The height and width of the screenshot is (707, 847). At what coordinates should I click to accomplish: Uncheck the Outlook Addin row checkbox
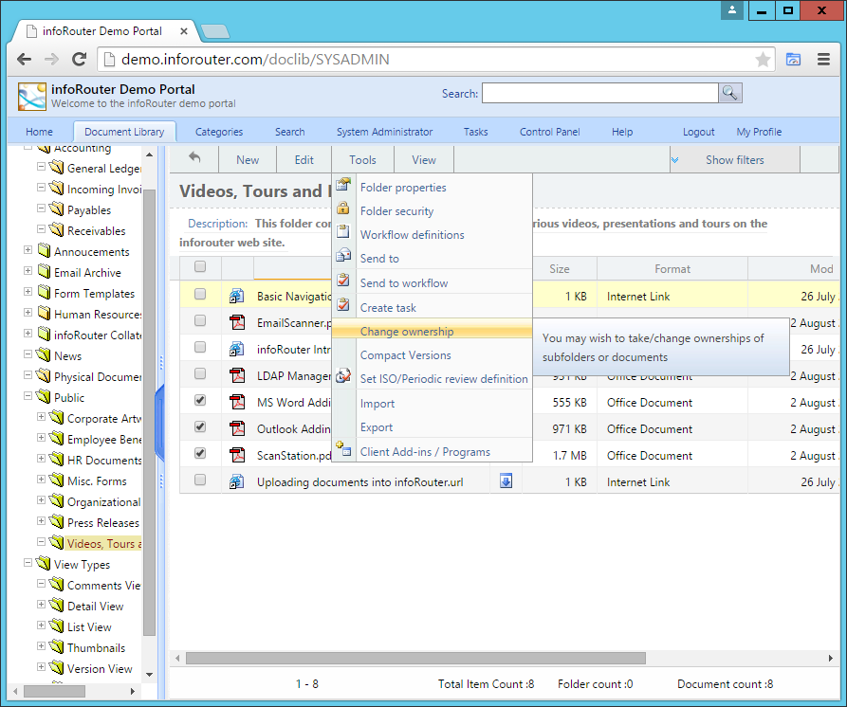pos(200,426)
